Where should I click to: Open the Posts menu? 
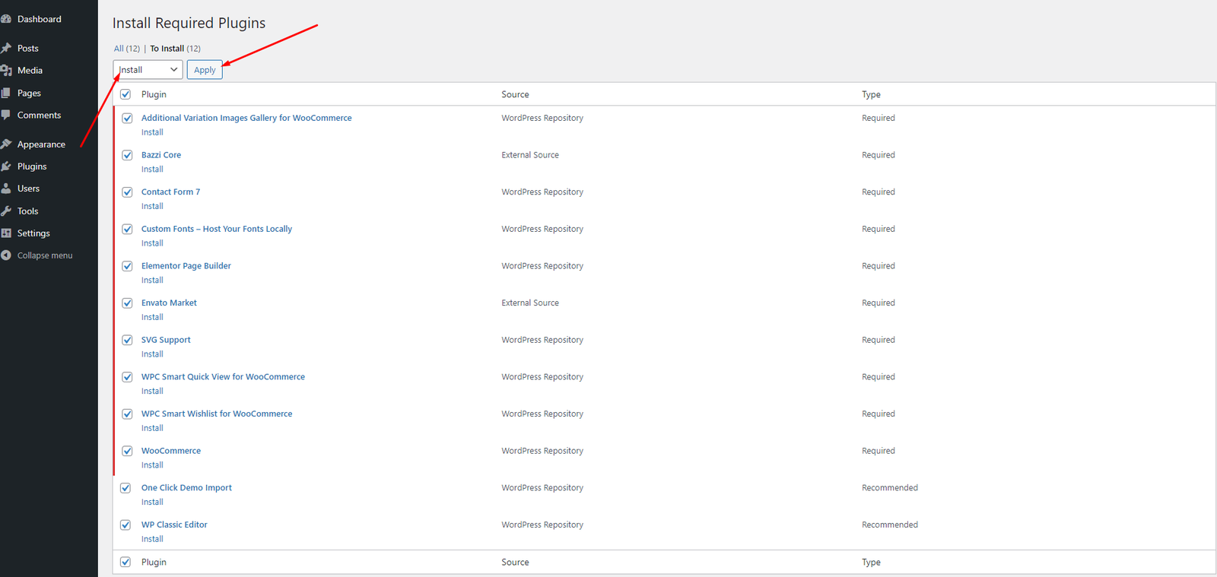[x=28, y=48]
